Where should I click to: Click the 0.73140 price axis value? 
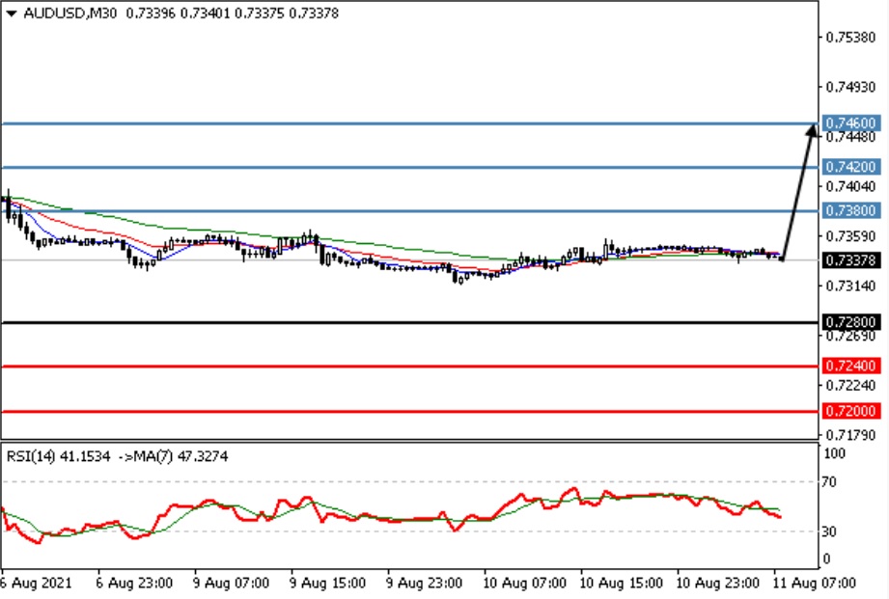(x=850, y=286)
